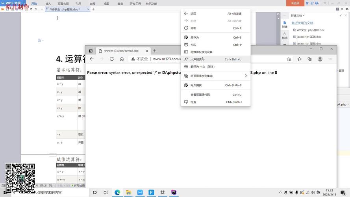Expand WPS quick access toolbar dropdown
Viewport: 350px width, 197px height.
(42, 9)
